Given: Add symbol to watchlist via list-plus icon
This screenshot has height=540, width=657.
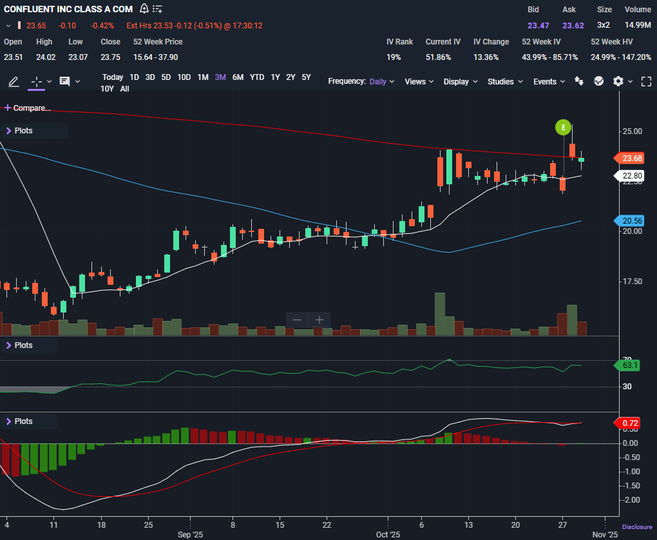Looking at the screenshot, I should [x=158, y=9].
